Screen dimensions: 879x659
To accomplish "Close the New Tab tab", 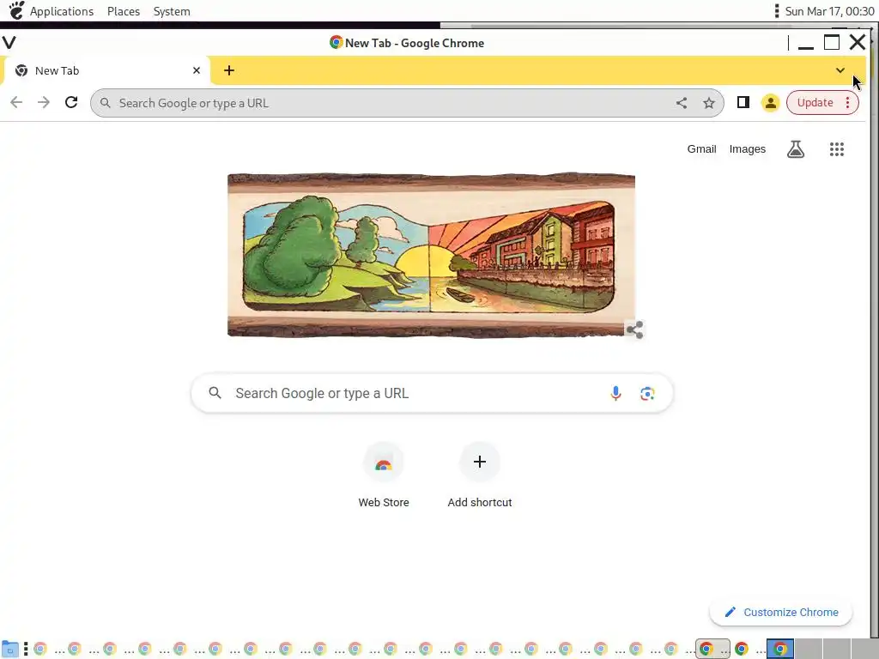I will tap(197, 70).
